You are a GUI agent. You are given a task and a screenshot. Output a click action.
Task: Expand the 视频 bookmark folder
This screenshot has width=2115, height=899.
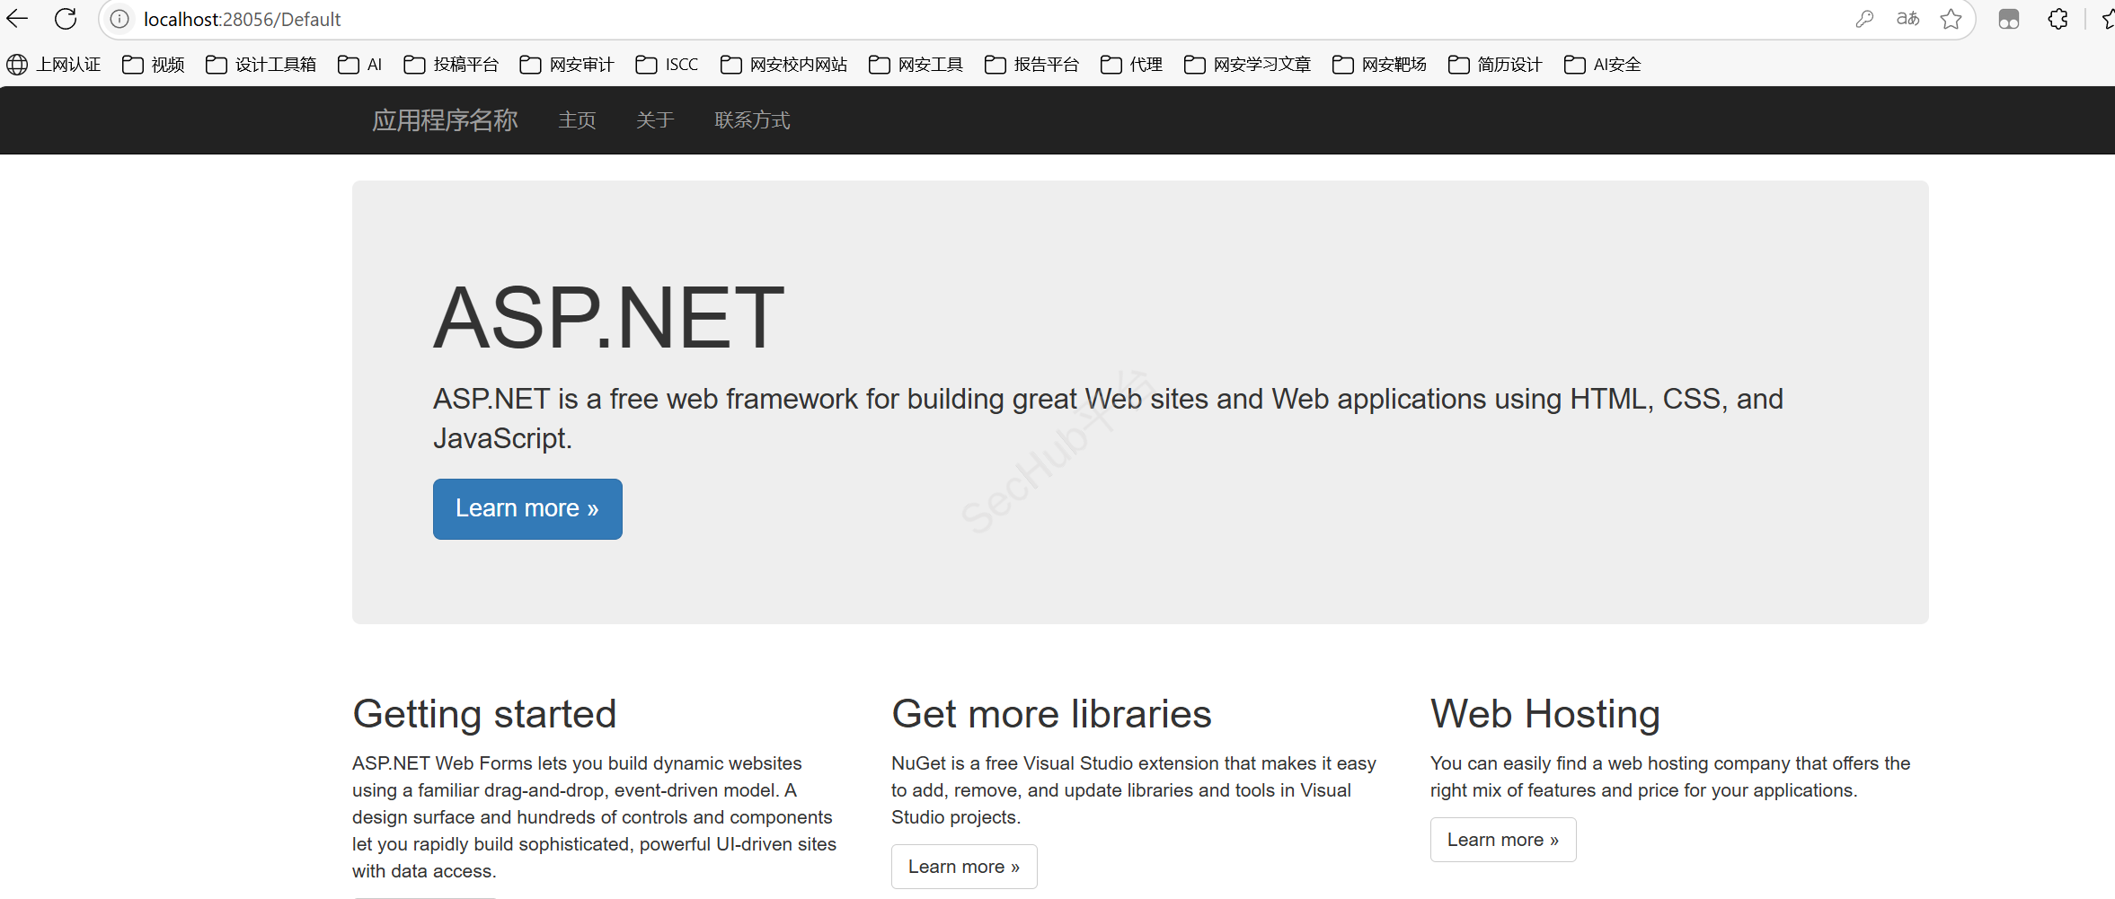154,65
